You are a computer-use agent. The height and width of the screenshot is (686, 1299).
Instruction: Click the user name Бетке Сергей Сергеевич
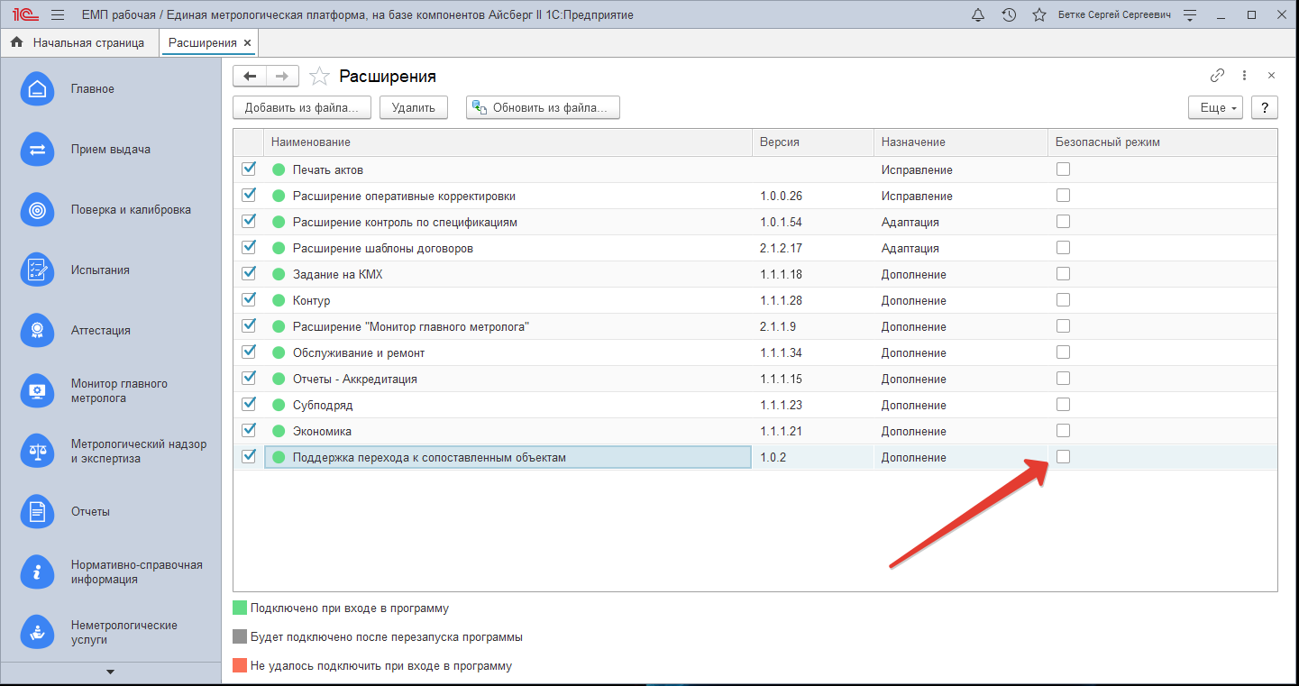(1114, 15)
